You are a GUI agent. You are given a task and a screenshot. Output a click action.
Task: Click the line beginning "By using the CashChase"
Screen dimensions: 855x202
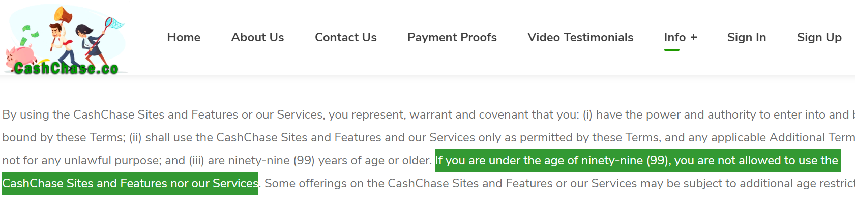click(x=428, y=114)
